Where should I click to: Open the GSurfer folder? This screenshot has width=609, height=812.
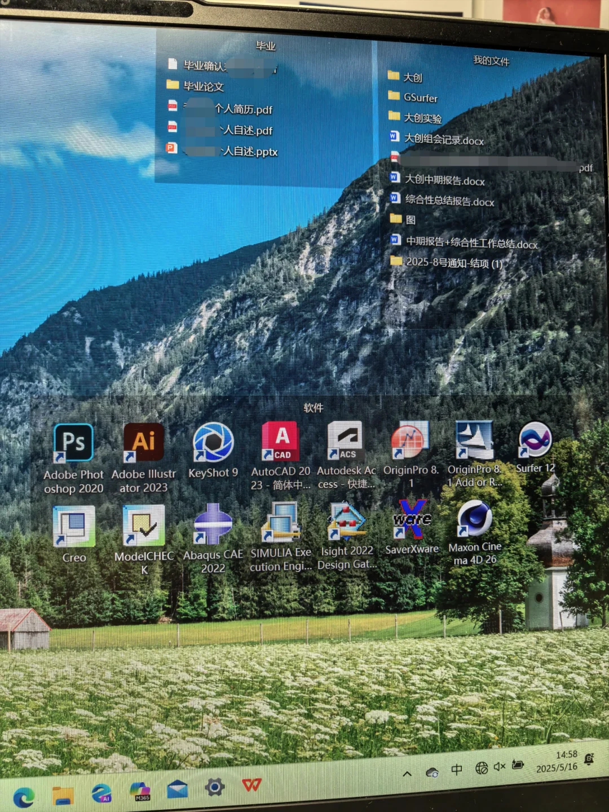pos(413,97)
